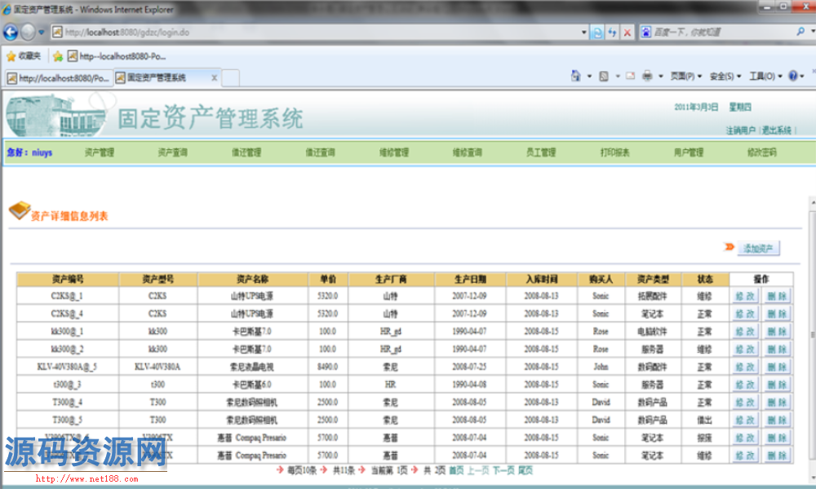
Task: Click 修改 for asset kk300@_2
Action: tap(745, 349)
